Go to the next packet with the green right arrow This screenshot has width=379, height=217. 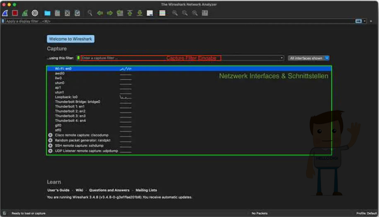(x=110, y=13)
